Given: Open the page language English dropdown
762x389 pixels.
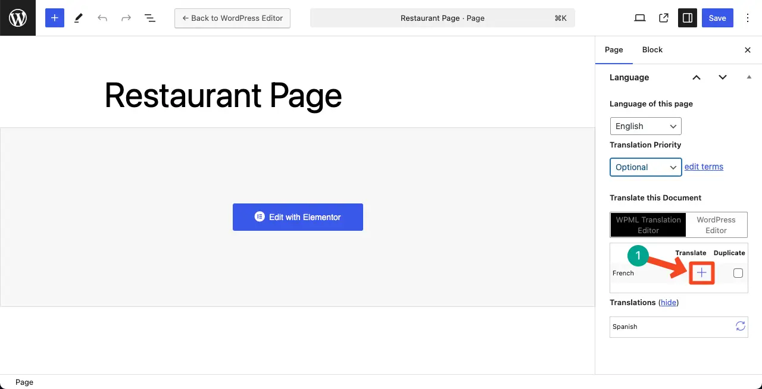Looking at the screenshot, I should [x=646, y=126].
